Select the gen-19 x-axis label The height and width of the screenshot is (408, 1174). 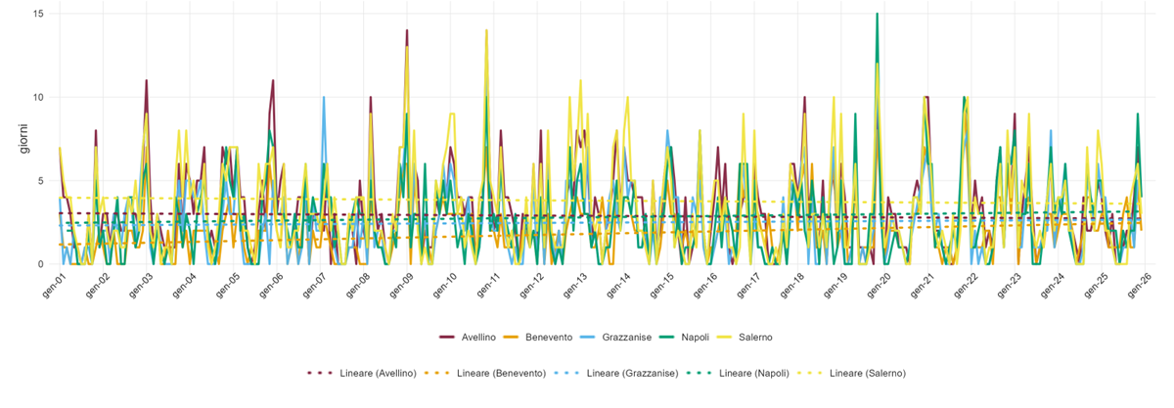[x=837, y=285]
